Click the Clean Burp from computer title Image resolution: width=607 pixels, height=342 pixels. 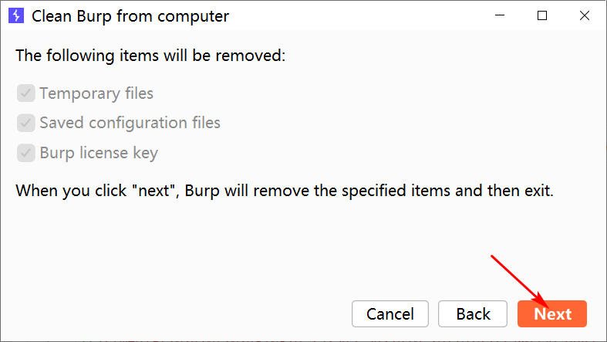pyautogui.click(x=130, y=16)
